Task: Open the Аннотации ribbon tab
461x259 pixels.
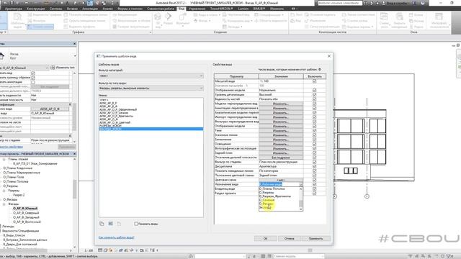Action: click(89, 9)
